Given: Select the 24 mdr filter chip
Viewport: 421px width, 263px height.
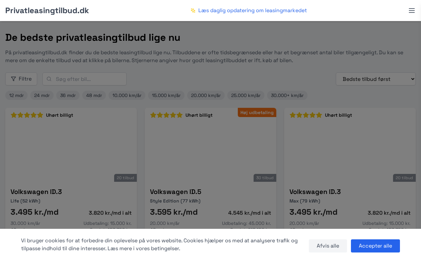Looking at the screenshot, I should click(42, 95).
